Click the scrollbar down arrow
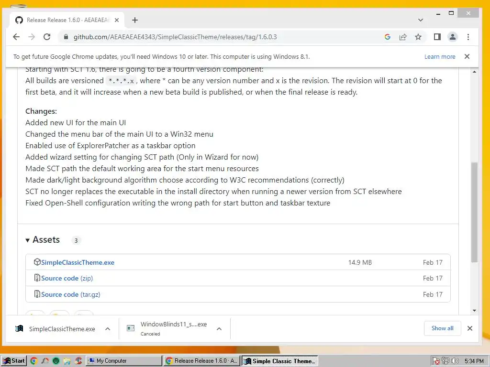490x367 pixels. (x=474, y=311)
